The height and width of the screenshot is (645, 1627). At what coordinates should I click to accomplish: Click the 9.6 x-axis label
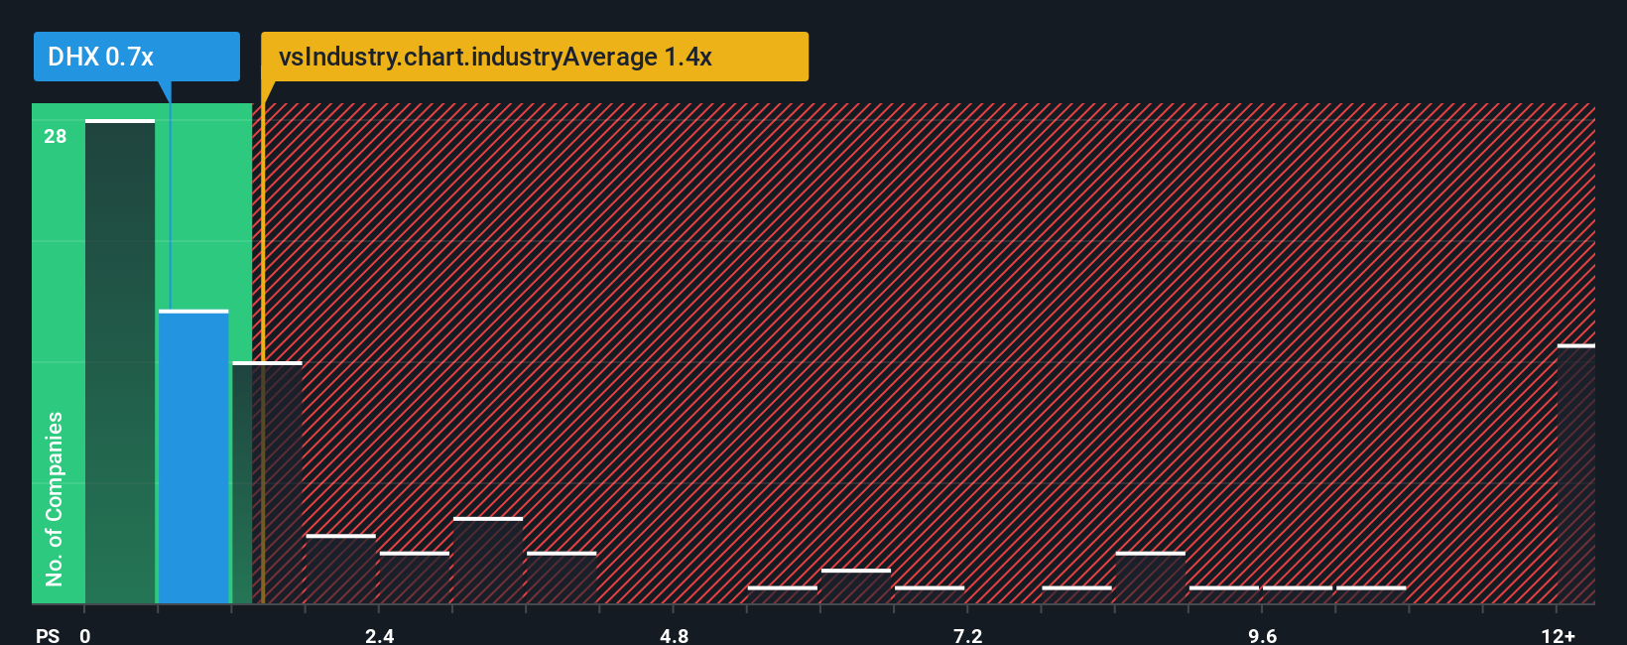(1262, 635)
